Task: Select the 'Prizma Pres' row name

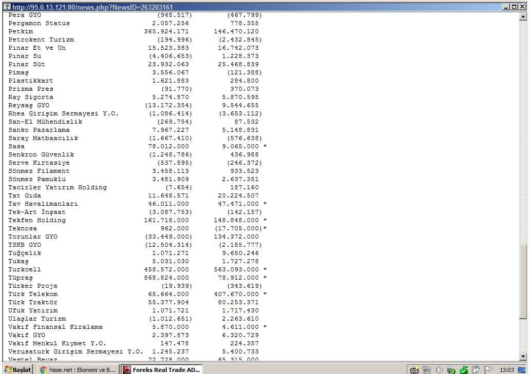Action: point(31,89)
